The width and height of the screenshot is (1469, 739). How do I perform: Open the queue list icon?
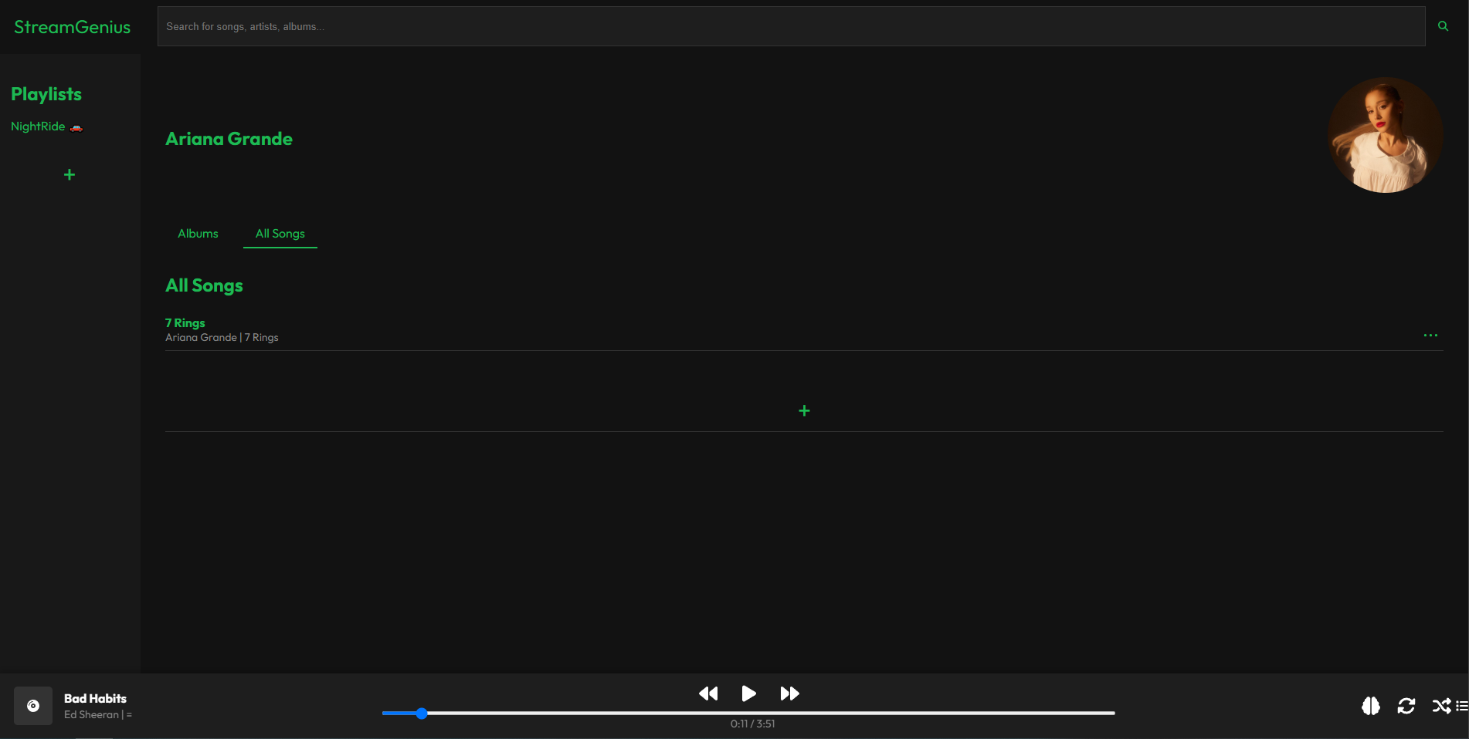(1462, 706)
